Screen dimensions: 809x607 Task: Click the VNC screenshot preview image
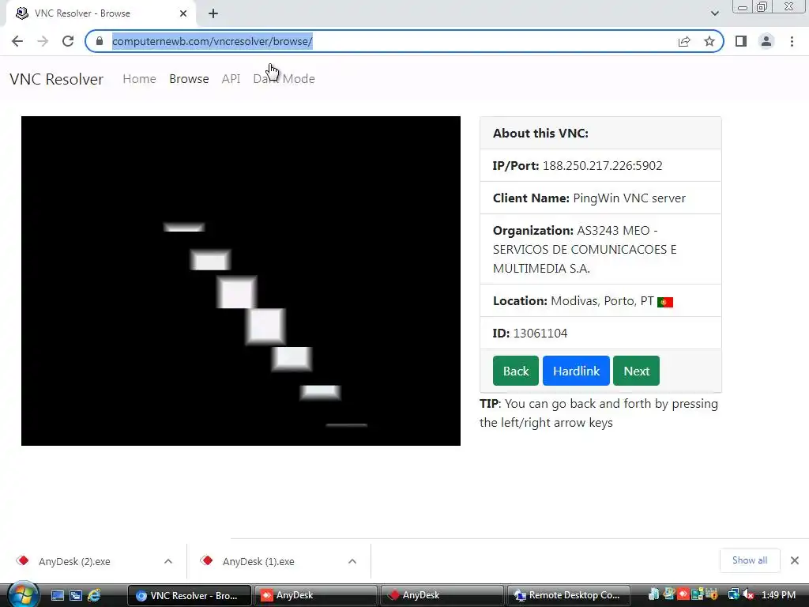241,281
